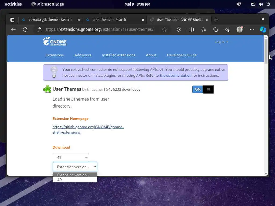The image size is (275, 206).
Task: Go back with the back arrow
Action: pos(13,30)
